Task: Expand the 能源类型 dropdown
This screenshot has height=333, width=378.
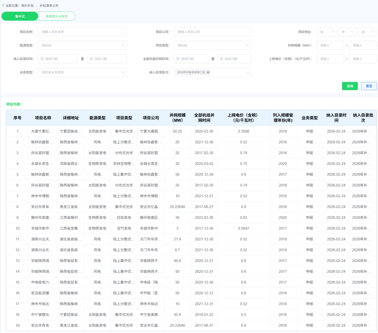Action: [82, 45]
